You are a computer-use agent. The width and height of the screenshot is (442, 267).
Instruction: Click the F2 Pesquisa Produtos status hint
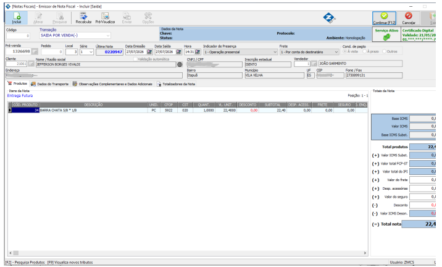point(25,262)
